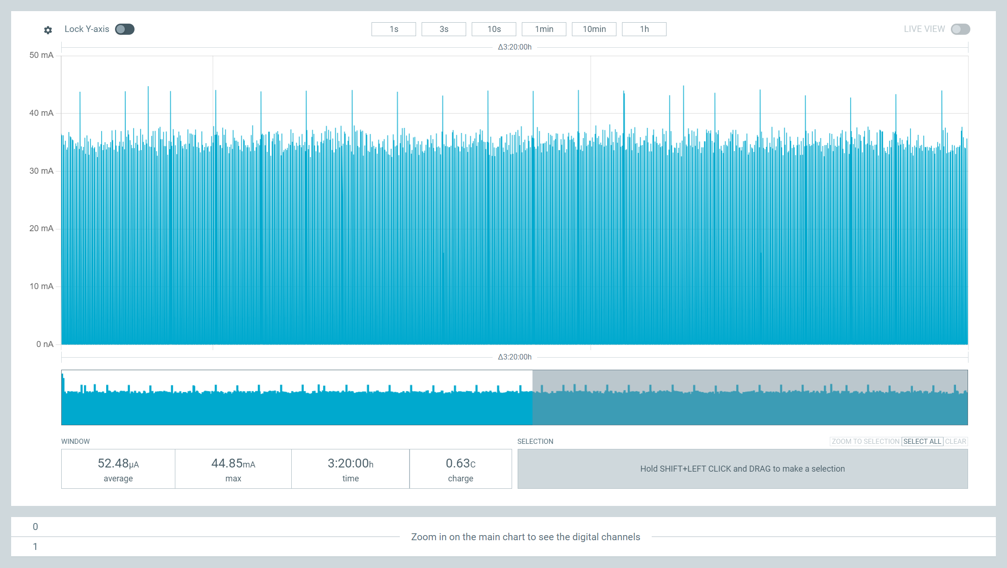Click the main current chart area
The height and width of the screenshot is (568, 1007).
515,200
